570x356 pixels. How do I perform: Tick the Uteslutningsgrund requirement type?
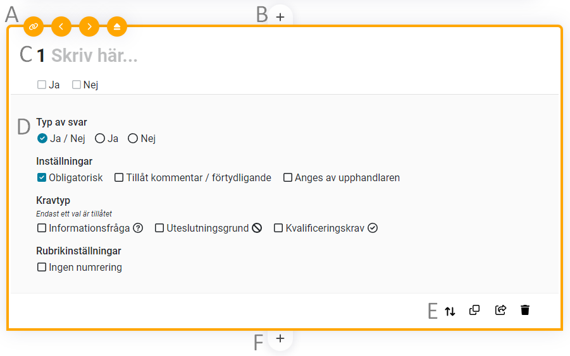pyautogui.click(x=159, y=228)
